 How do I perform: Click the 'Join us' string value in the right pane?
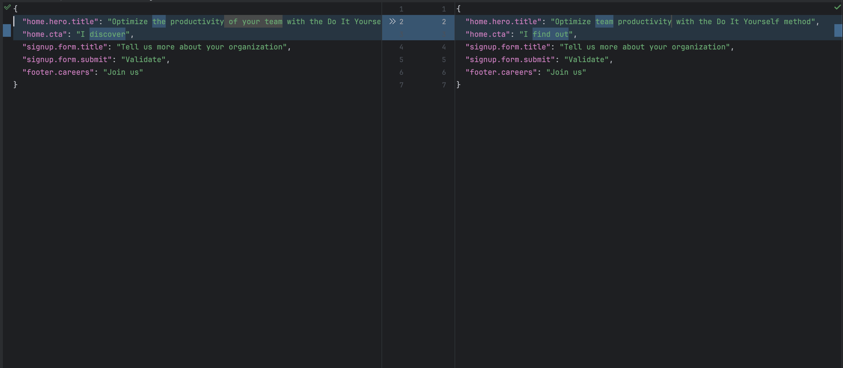(x=566, y=72)
